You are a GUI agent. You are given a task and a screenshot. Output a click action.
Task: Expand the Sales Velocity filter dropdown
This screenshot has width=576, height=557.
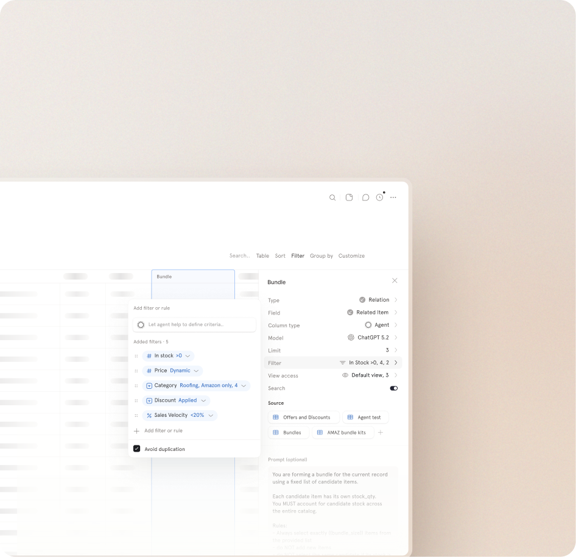tap(211, 416)
